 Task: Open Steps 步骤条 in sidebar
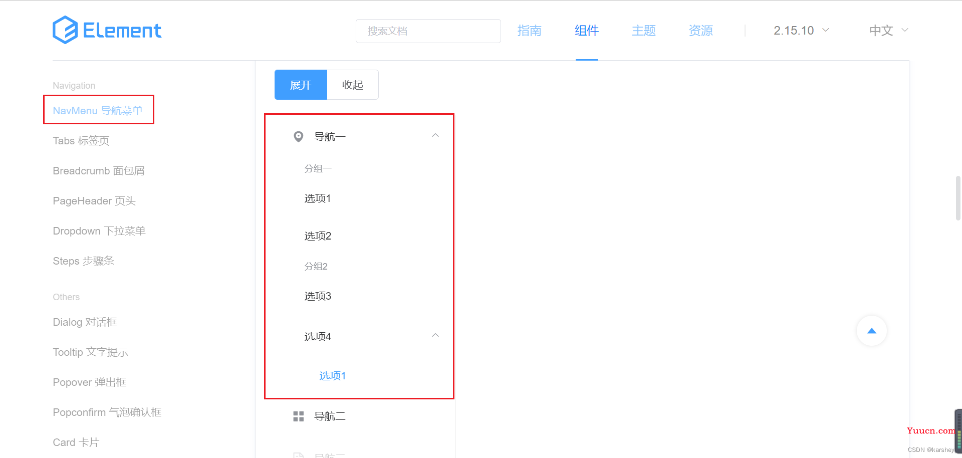84,261
